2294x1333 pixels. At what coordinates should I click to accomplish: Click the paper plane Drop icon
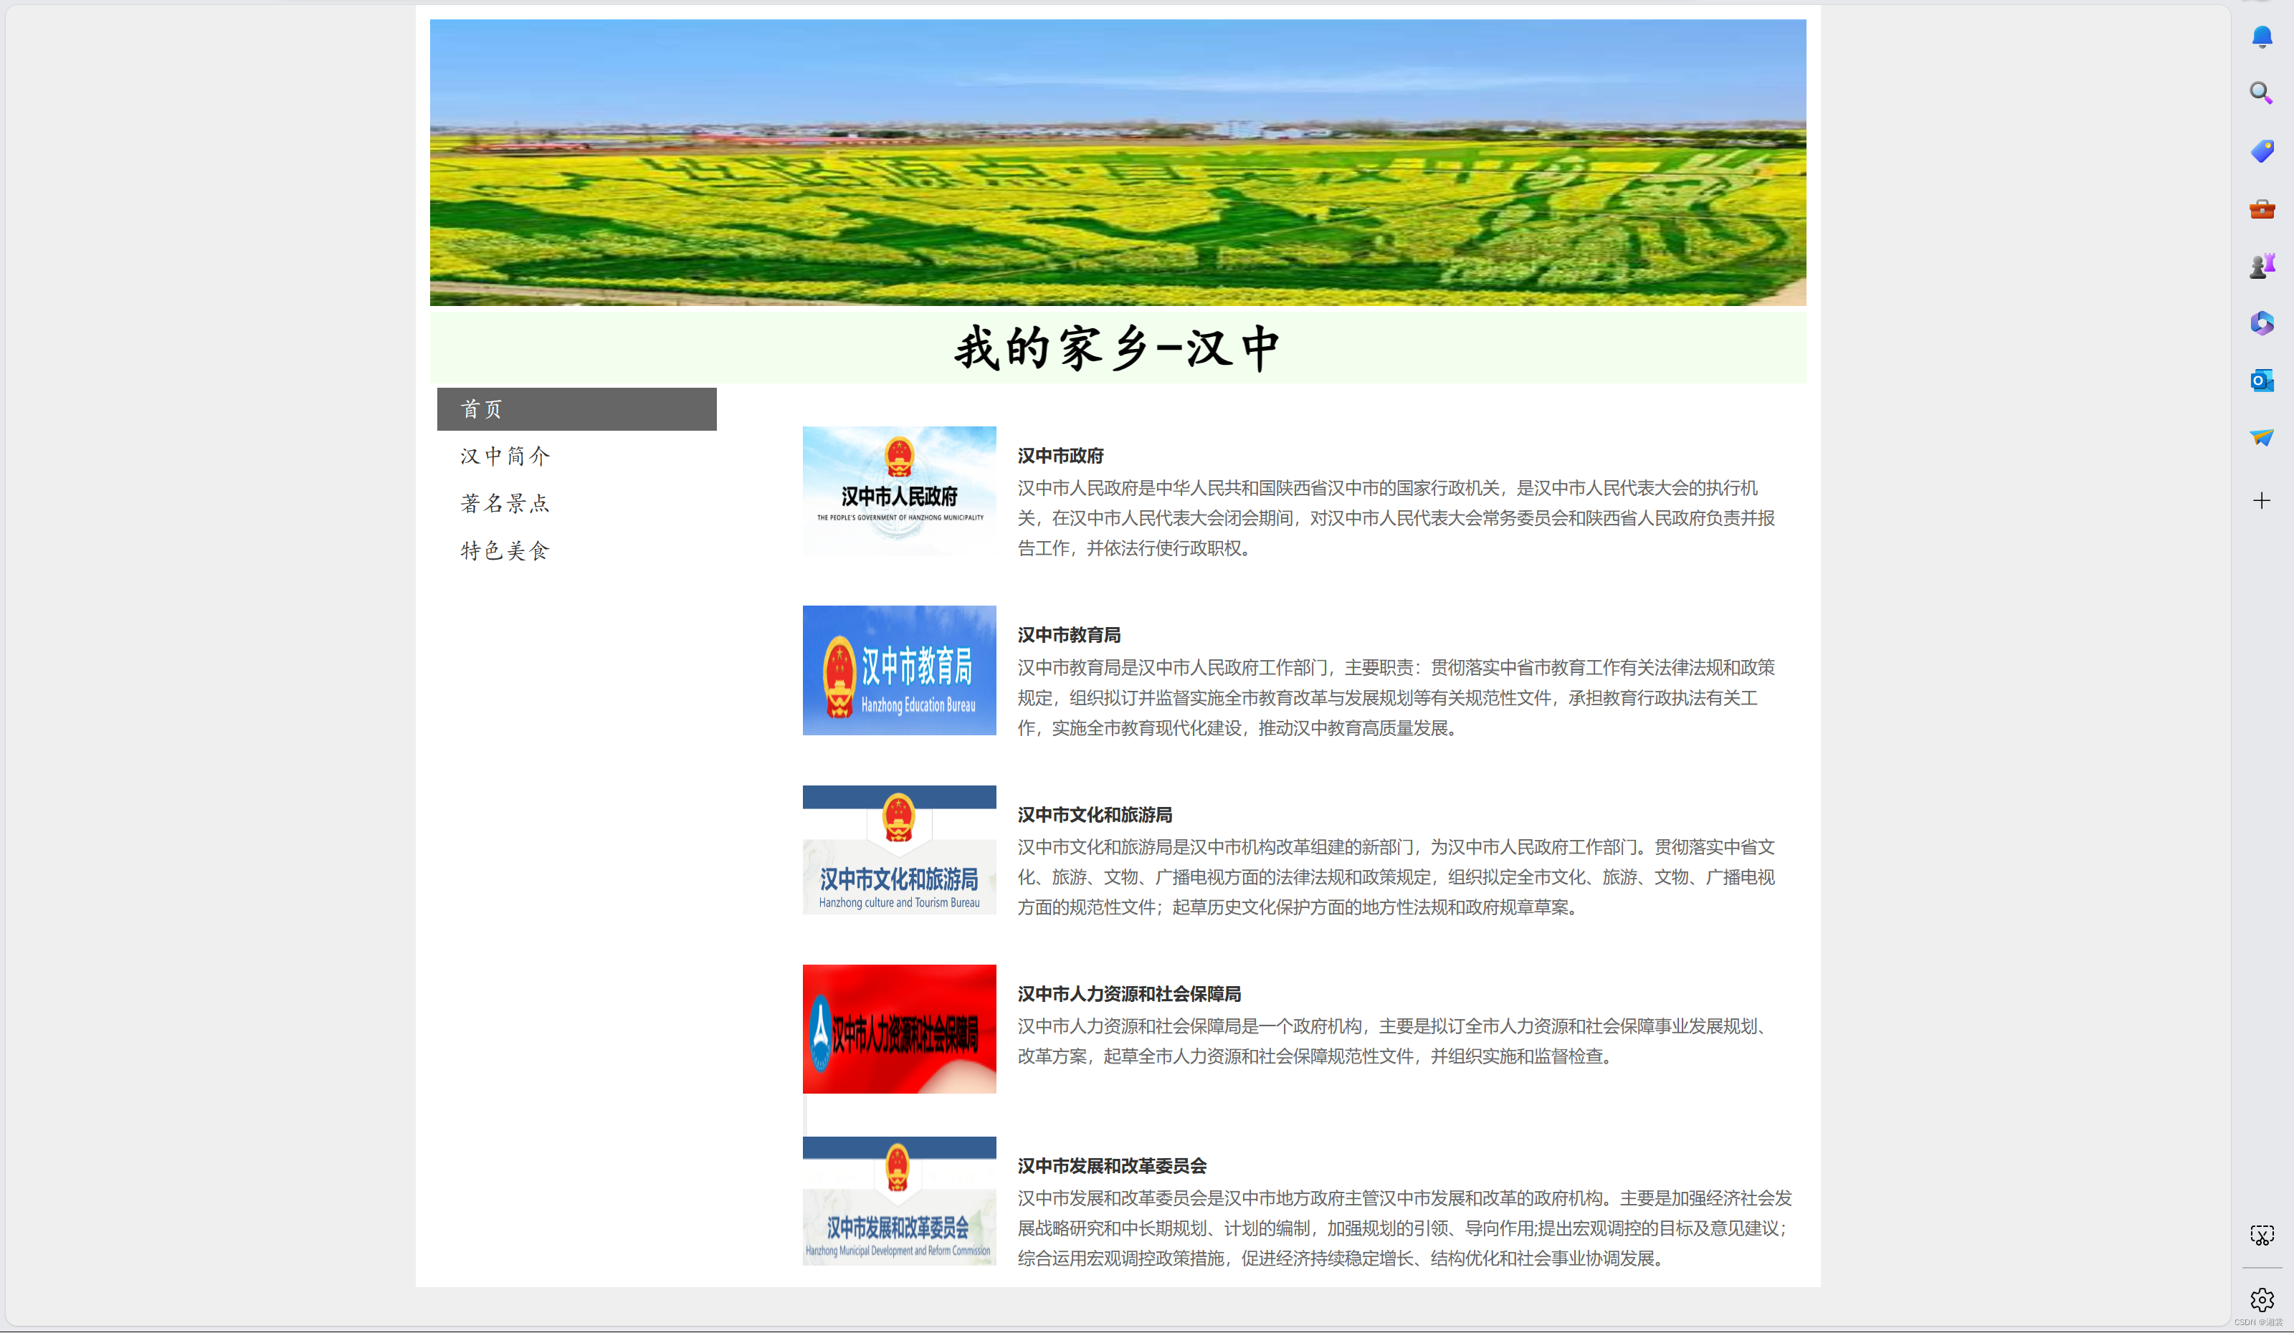tap(2261, 438)
